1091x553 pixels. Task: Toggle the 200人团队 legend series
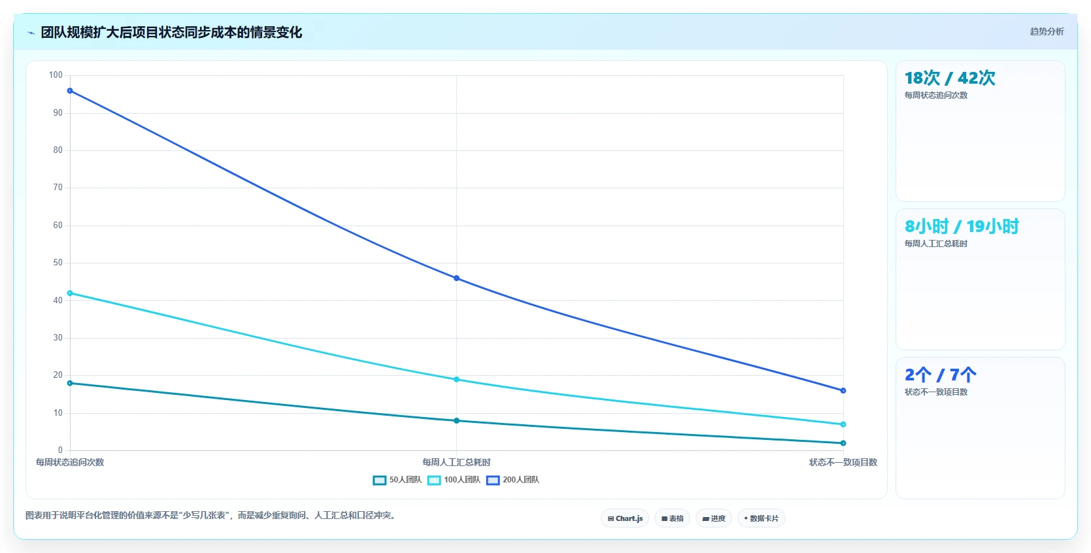click(512, 480)
